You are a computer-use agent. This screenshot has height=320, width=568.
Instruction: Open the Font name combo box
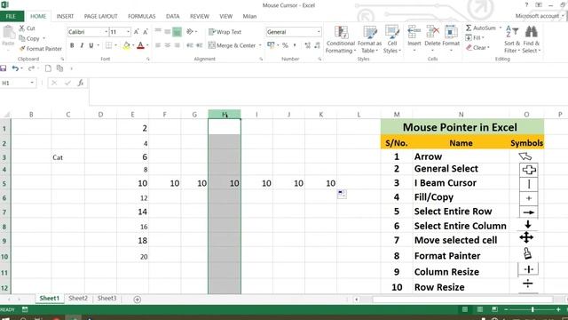[88, 32]
